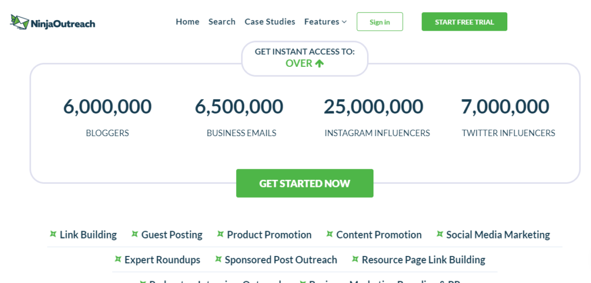The width and height of the screenshot is (591, 283).
Task: Click the ninja star icon beside Social Media Marketing
Action: pyautogui.click(x=440, y=234)
